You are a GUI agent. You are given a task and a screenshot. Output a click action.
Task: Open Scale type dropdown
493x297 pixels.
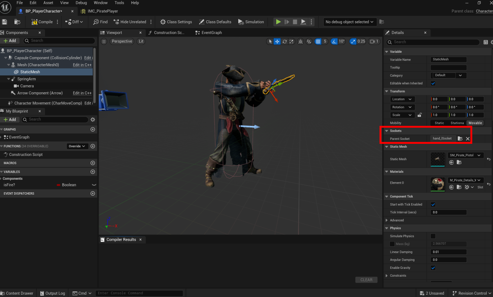pyautogui.click(x=403, y=115)
